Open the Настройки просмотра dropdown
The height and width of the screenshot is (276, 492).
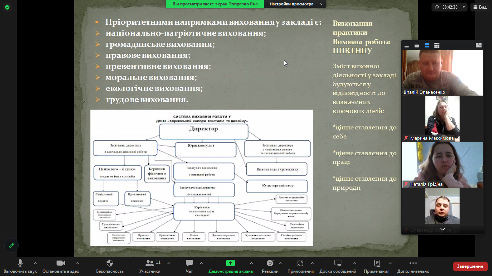295,4
